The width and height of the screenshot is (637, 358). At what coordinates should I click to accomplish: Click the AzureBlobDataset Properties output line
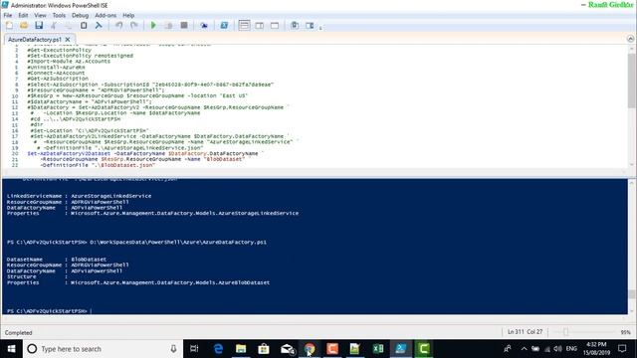tap(138, 282)
